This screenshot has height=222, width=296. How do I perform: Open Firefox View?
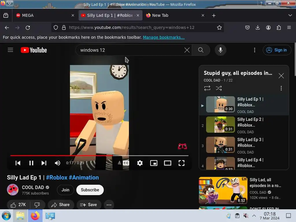point(6,16)
